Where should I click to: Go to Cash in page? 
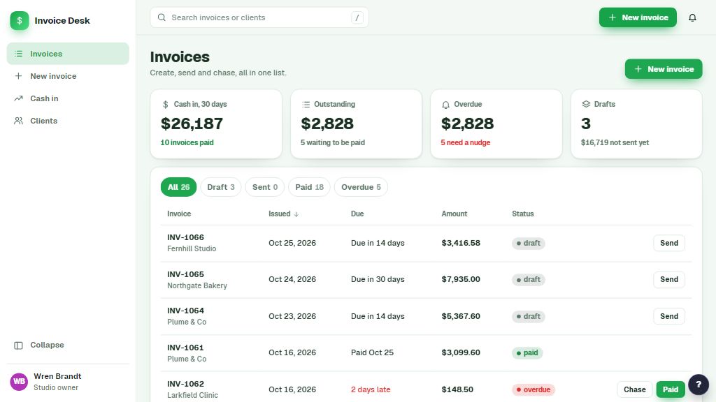point(68,98)
